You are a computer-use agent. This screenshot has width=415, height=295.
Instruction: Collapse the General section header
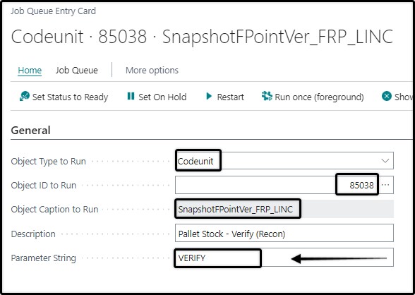point(31,130)
